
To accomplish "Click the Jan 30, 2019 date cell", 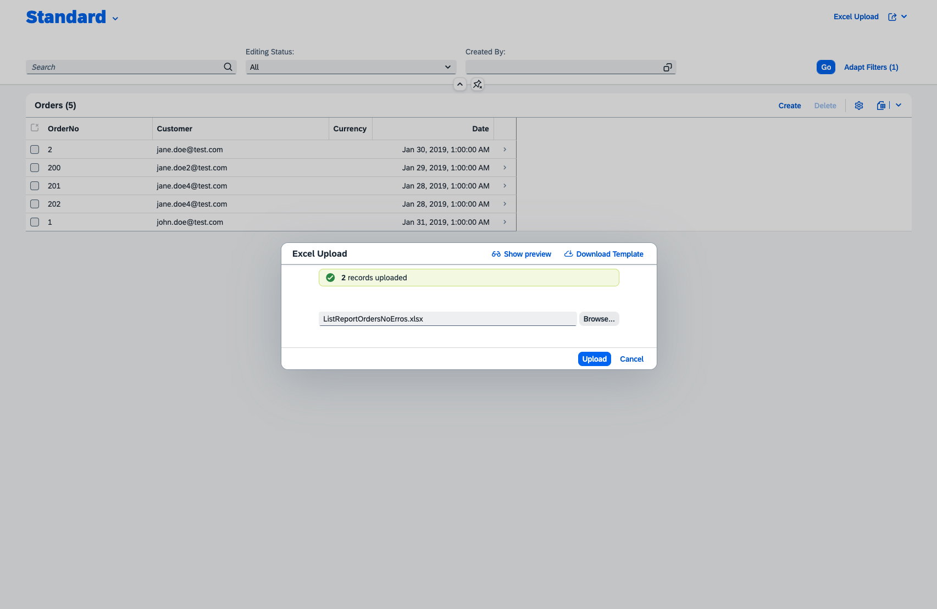I will coord(446,150).
